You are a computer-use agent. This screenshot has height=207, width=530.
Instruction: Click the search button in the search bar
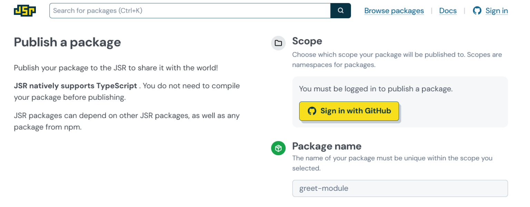[340, 10]
